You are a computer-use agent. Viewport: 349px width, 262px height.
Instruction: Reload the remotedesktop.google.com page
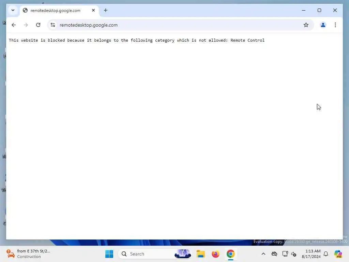(38, 25)
